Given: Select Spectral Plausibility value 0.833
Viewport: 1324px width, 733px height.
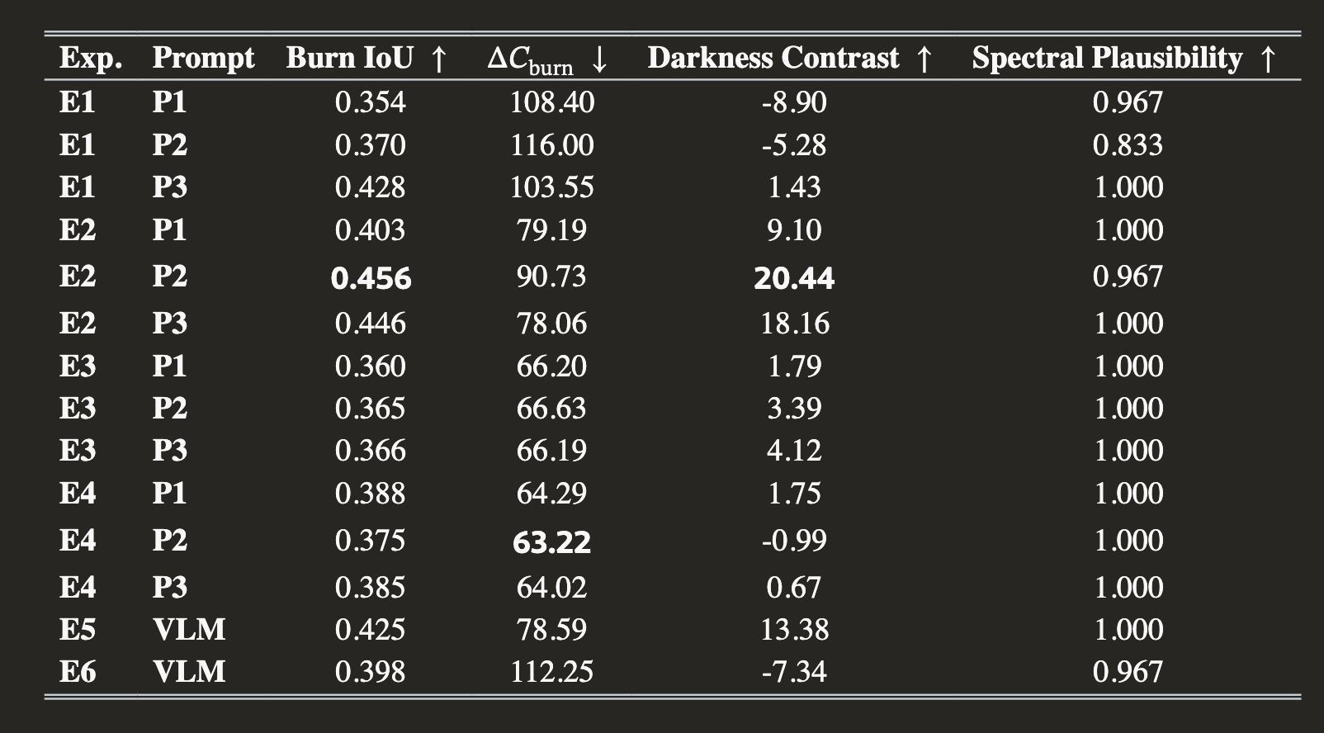Looking at the screenshot, I should tap(1128, 145).
